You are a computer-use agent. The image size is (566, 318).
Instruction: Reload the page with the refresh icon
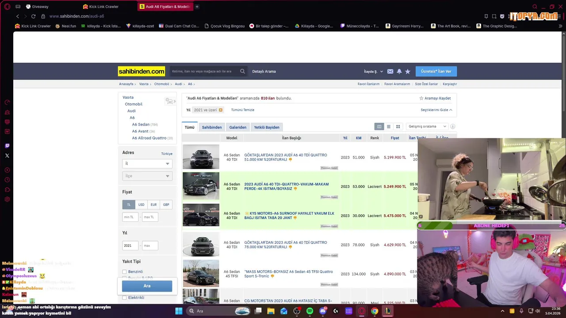click(x=33, y=16)
